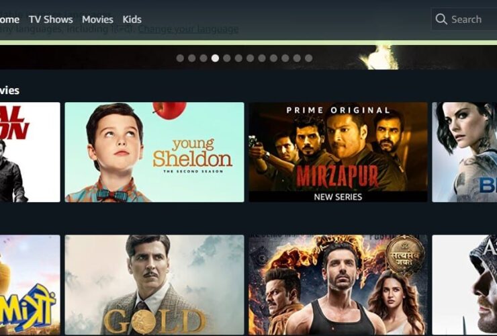Viewport: 497px width, 336px height.
Task: Jump to the last carousel dot
Action: [308, 58]
